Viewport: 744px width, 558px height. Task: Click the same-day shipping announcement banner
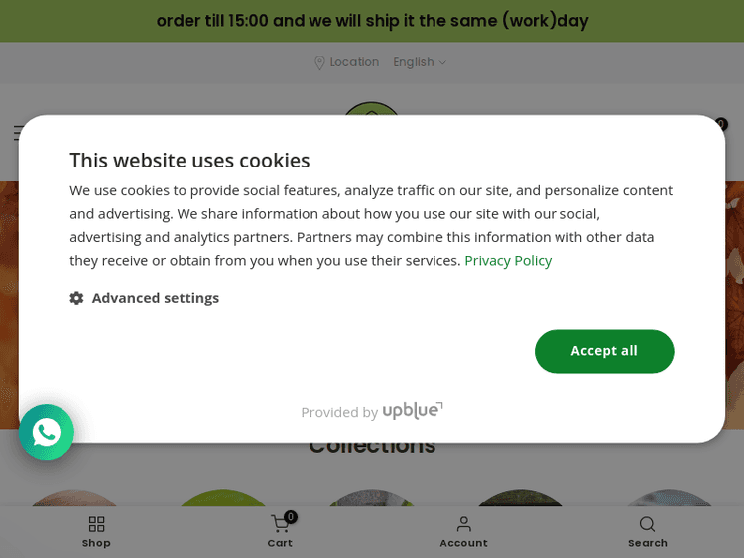tap(372, 21)
